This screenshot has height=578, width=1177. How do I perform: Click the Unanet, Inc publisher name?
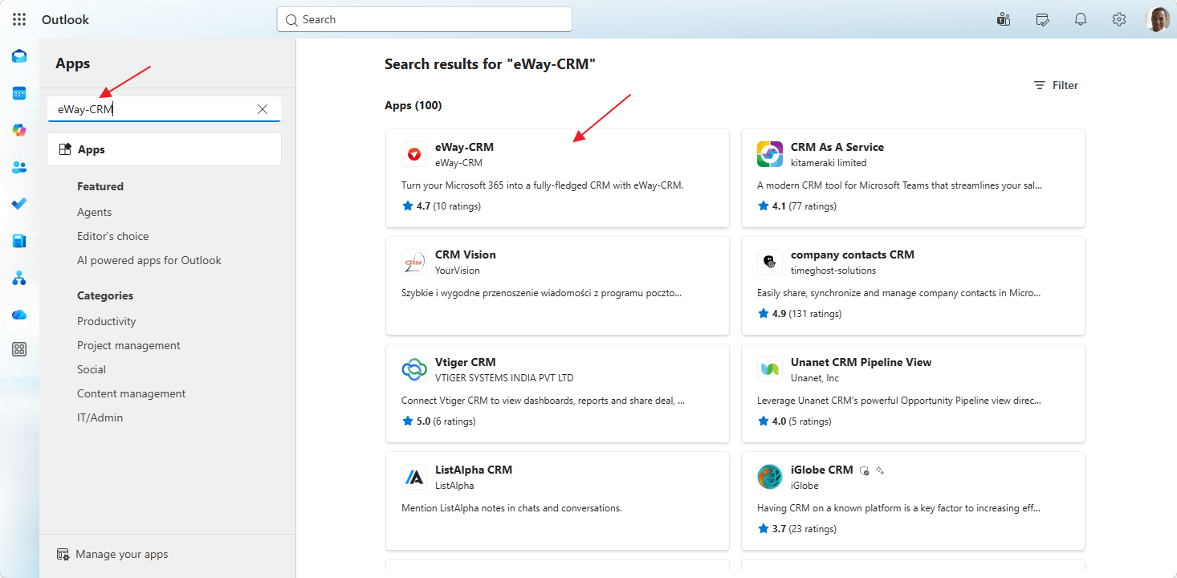click(x=815, y=378)
